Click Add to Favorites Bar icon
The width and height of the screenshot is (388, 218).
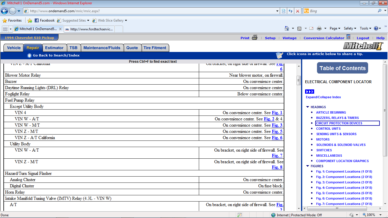30,20
